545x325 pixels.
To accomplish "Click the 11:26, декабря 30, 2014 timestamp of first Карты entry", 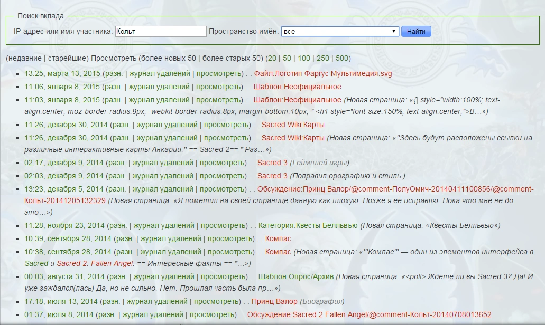I will pos(66,125).
